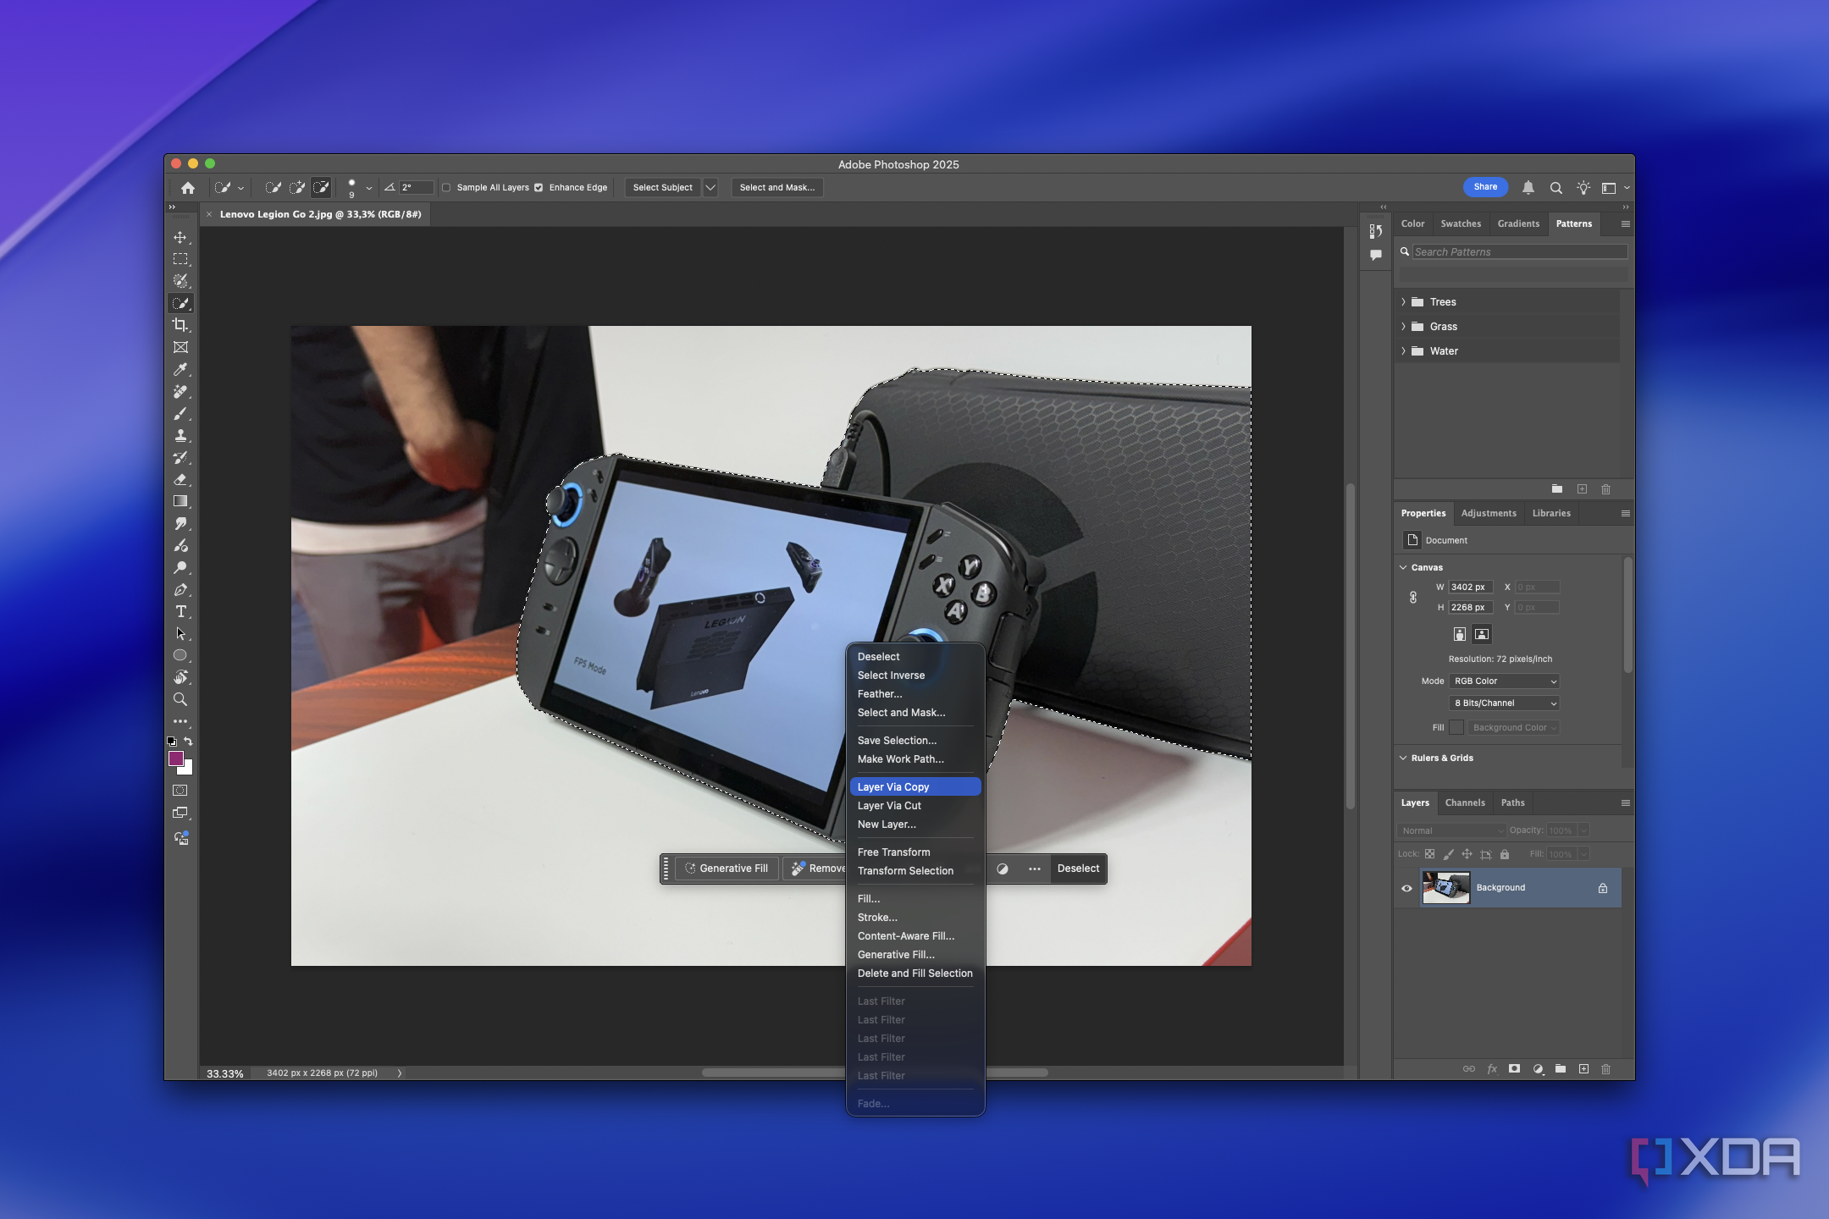The width and height of the screenshot is (1829, 1219).
Task: Click Generative Fill in taskbar
Action: pyautogui.click(x=727, y=869)
